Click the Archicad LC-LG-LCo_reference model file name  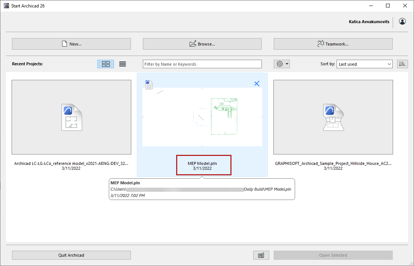pos(71,163)
